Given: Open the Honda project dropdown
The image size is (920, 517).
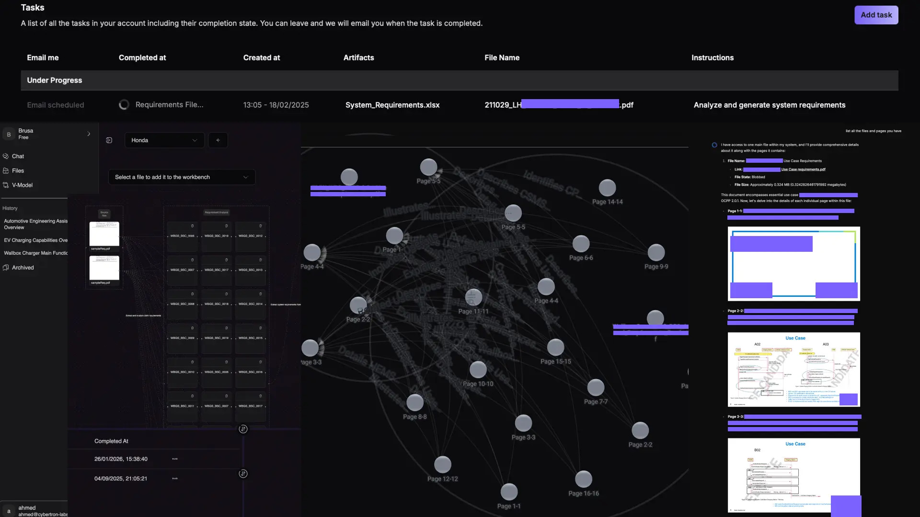Looking at the screenshot, I should pos(164,140).
